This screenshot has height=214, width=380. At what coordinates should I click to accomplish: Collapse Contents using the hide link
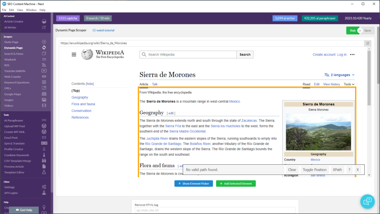pos(89,83)
